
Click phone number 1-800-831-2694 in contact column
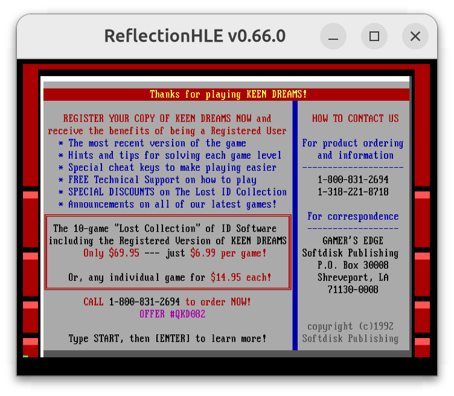(353, 180)
